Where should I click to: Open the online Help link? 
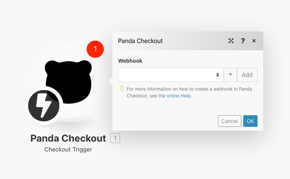coord(179,96)
